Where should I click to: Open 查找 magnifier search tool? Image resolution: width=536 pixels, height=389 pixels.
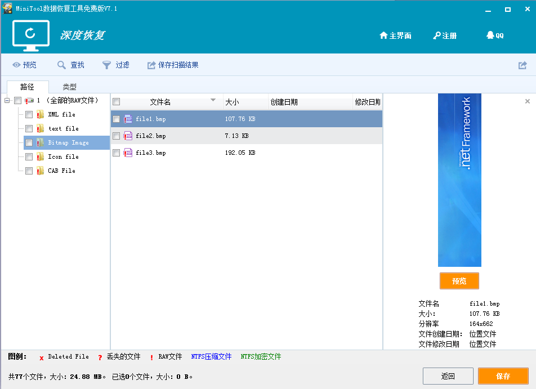61,65
